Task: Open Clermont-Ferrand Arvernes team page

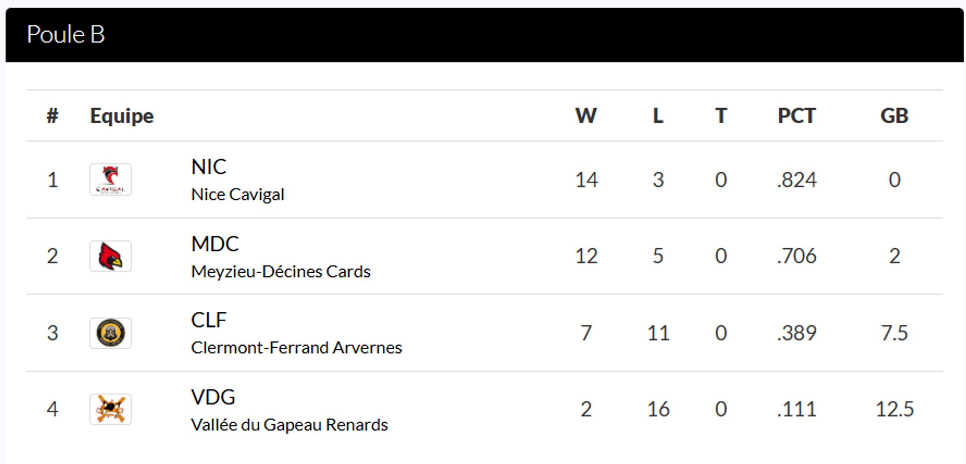Action: click(296, 348)
